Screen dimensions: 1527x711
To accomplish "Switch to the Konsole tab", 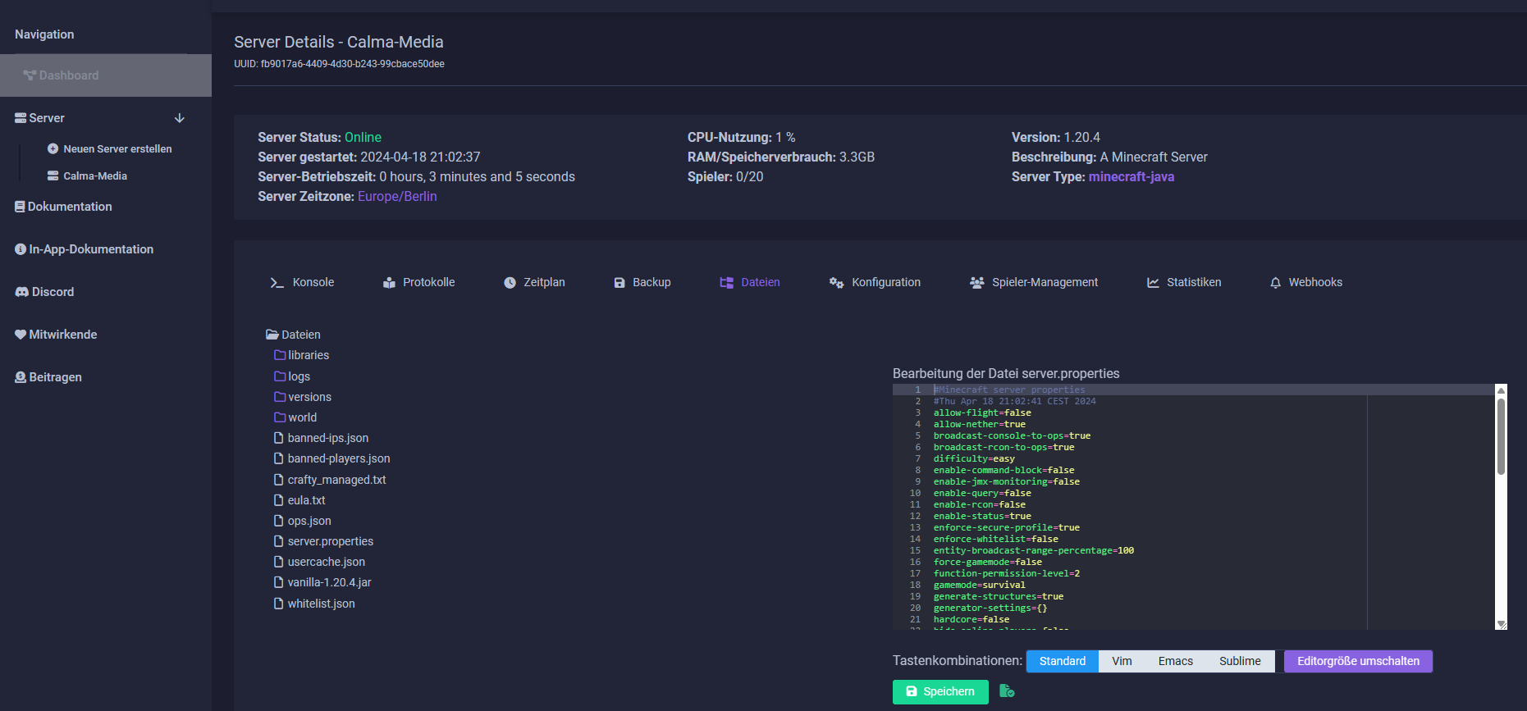I will click(x=302, y=282).
